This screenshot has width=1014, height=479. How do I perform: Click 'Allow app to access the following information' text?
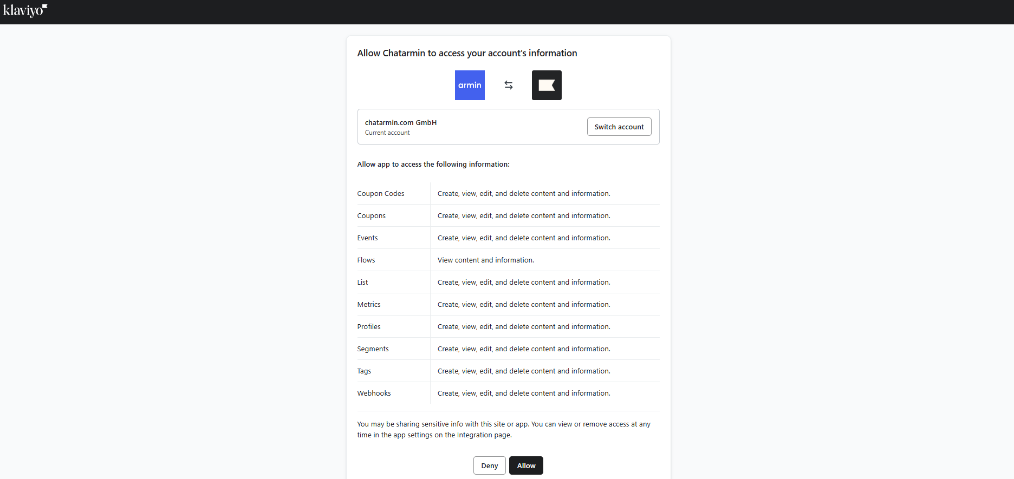click(433, 164)
